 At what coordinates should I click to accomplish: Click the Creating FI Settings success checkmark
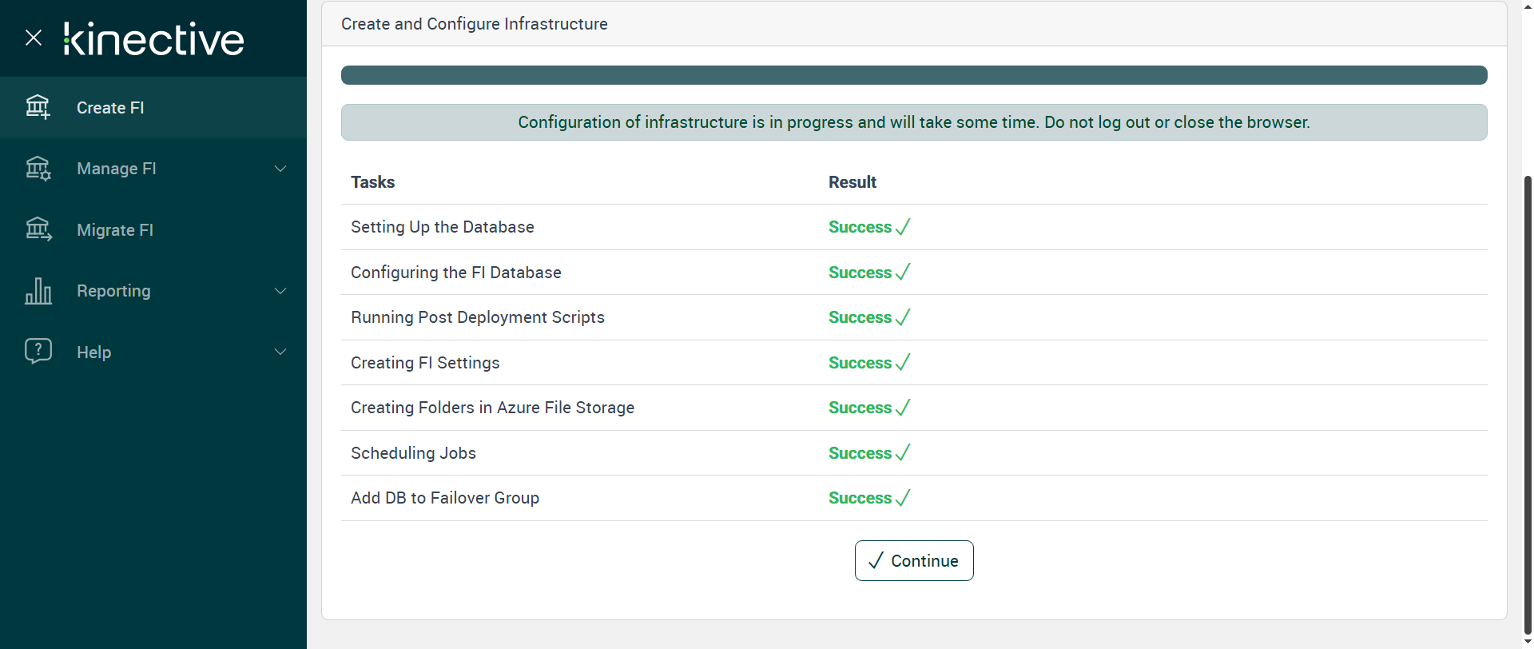903,363
